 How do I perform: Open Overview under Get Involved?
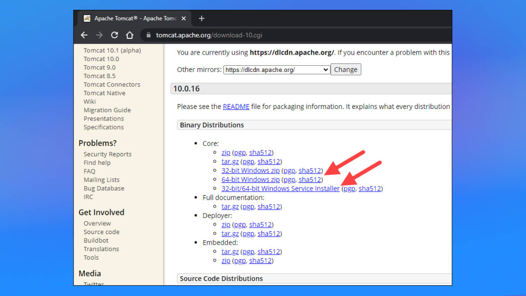coord(97,224)
